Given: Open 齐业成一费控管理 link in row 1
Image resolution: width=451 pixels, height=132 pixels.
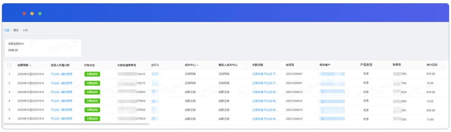Looking at the screenshot, I should [x=61, y=74].
